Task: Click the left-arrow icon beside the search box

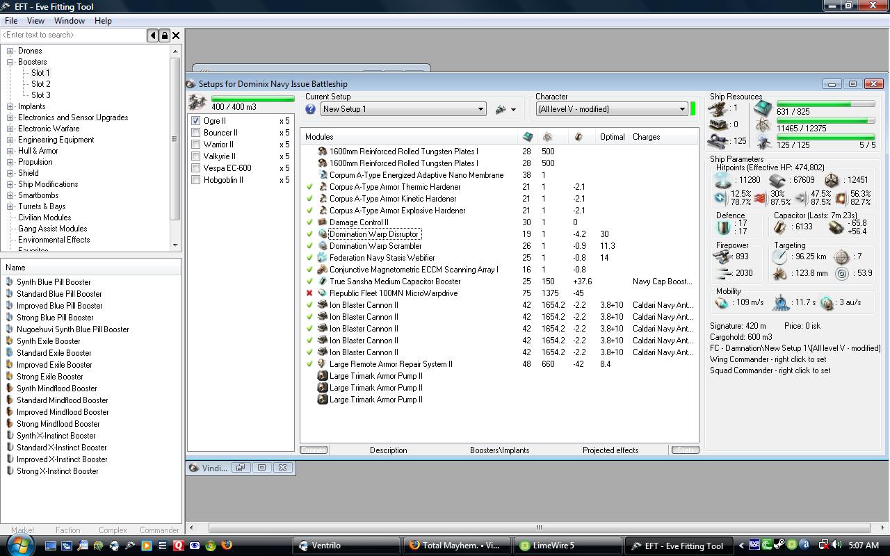Action: (153, 35)
